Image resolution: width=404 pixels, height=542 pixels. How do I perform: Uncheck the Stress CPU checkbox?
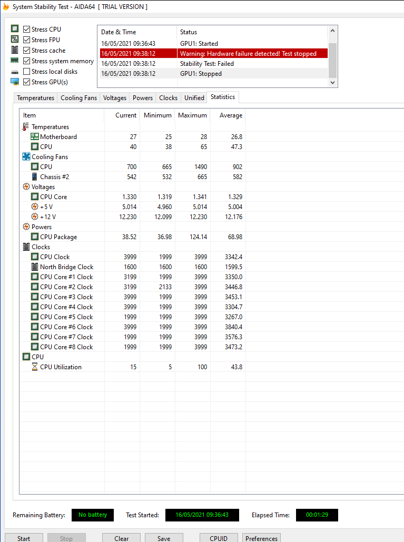tap(26, 29)
